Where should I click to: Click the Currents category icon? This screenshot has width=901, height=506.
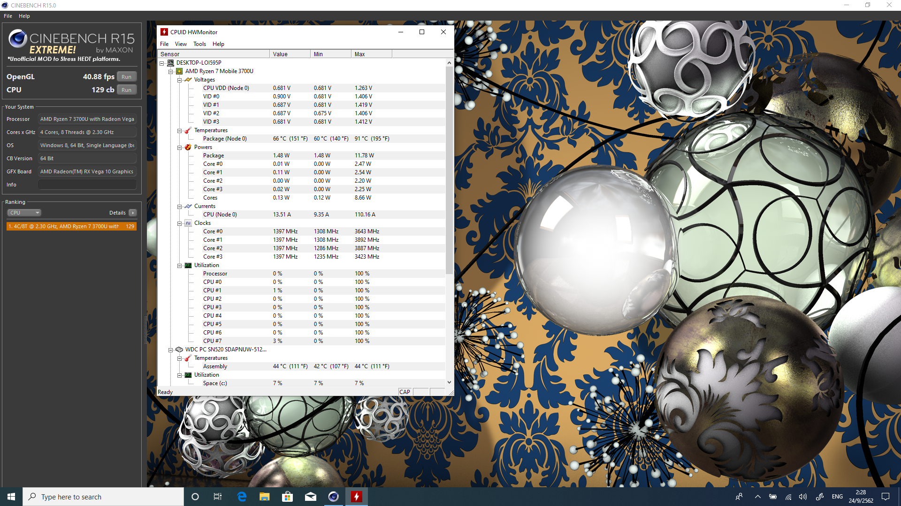[x=188, y=206]
